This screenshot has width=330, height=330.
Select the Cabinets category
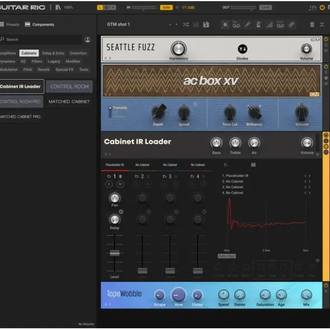[x=29, y=53]
